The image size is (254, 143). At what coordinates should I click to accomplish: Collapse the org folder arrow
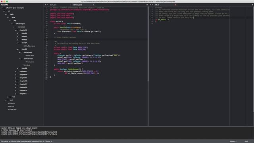[x=10, y=21]
